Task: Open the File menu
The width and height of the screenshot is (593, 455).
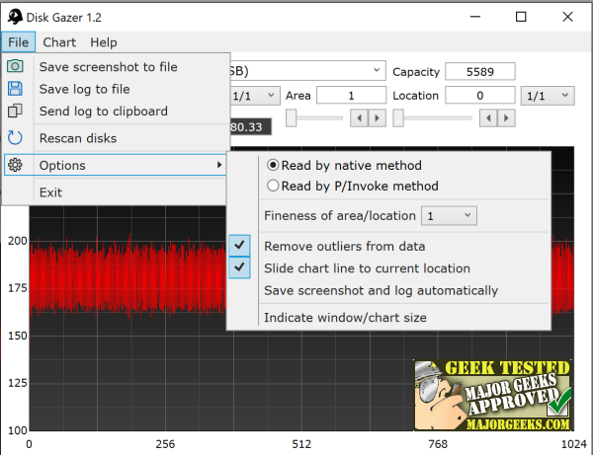Action: pos(18,41)
